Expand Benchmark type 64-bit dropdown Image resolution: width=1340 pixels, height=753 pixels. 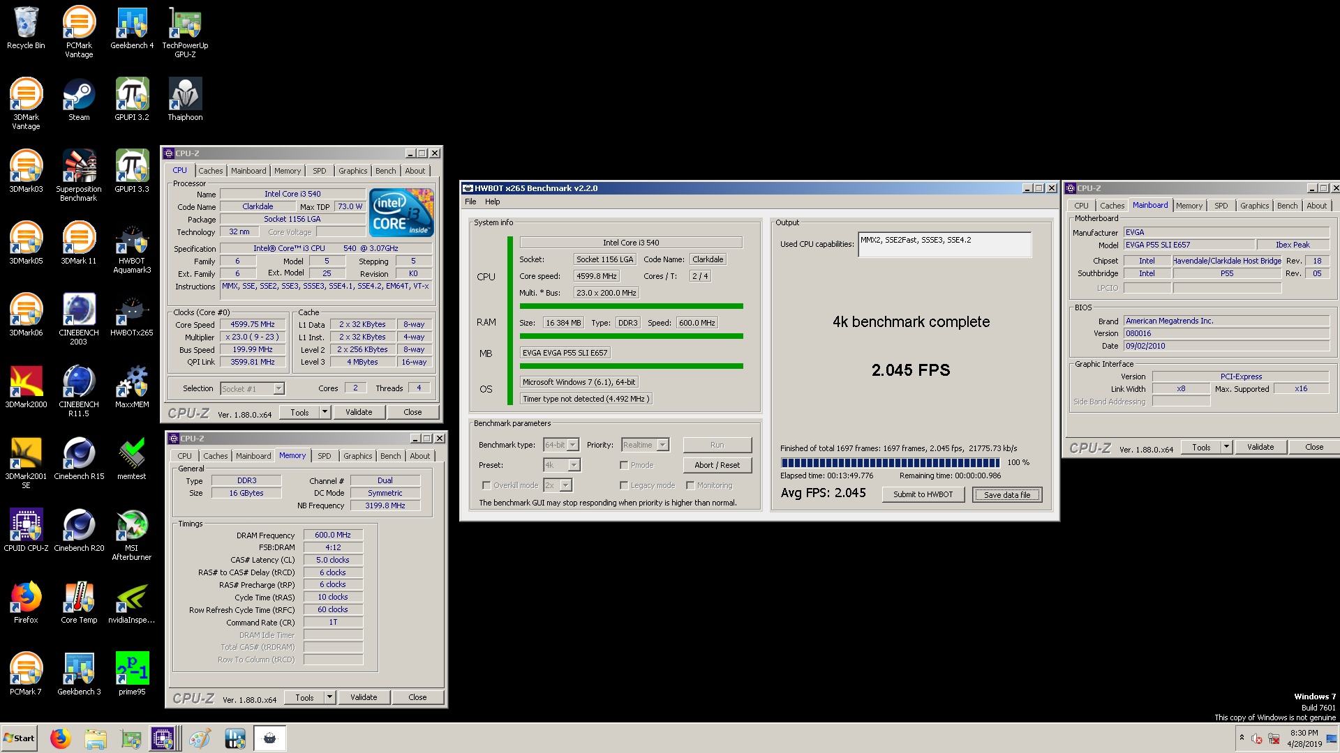tap(573, 445)
